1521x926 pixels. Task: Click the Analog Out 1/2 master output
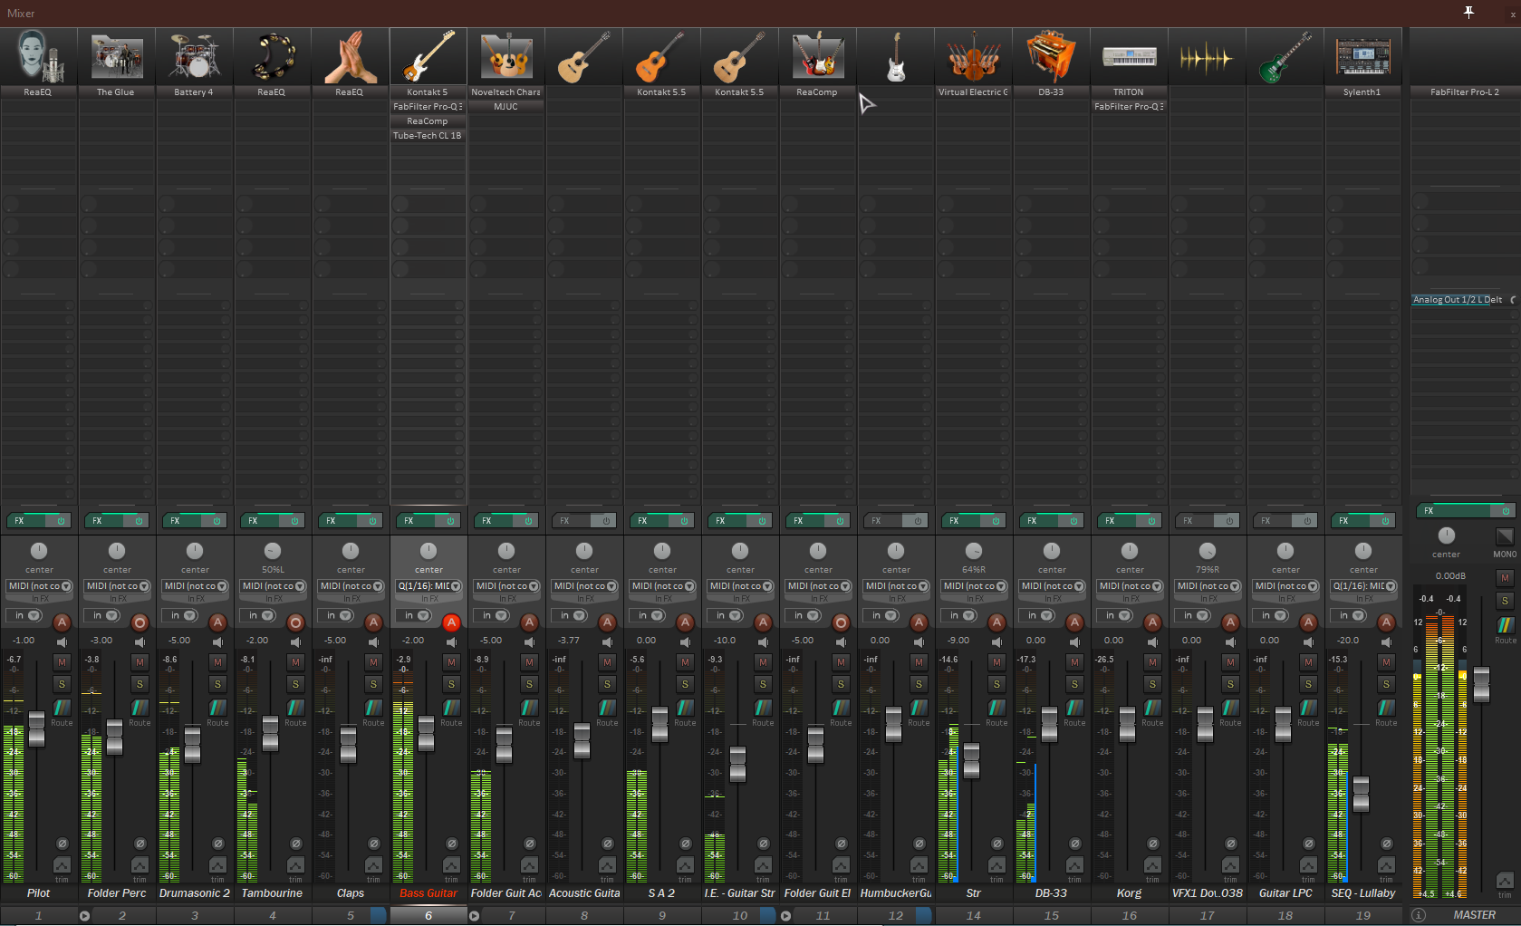point(1458,300)
